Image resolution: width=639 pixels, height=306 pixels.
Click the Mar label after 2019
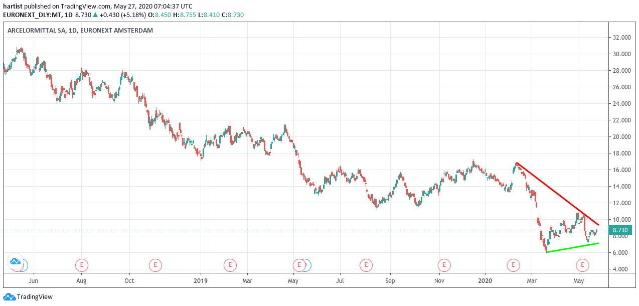click(247, 281)
